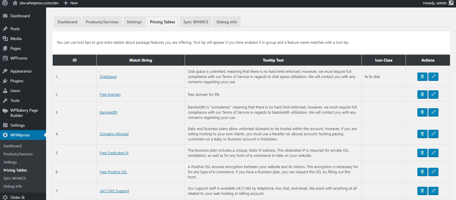Open Settings in the main sidebar
This screenshot has width=456, height=200.
click(x=23, y=125)
